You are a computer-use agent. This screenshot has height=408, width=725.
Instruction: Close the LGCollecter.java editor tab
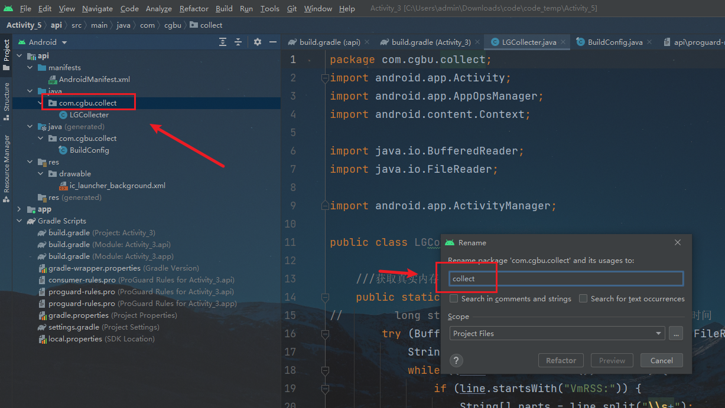click(563, 42)
